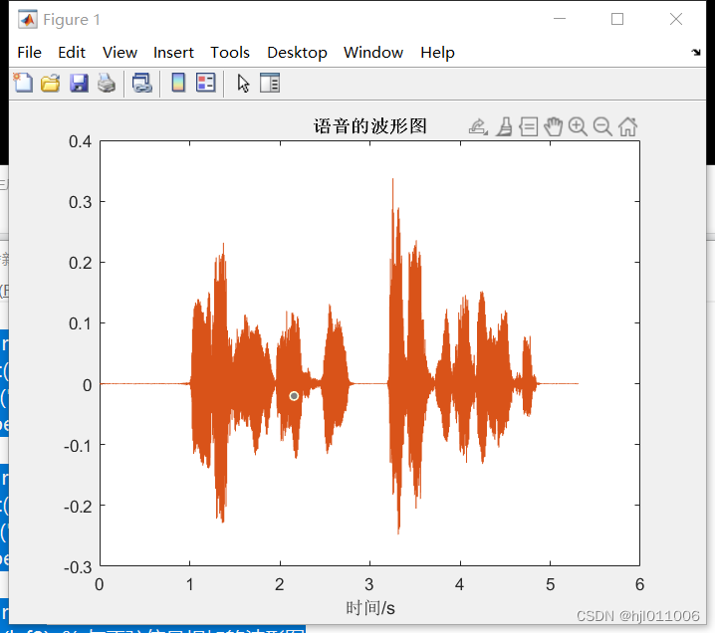Open the Property Inspector from the toolbar
Image resolution: width=715 pixels, height=633 pixels.
[270, 84]
